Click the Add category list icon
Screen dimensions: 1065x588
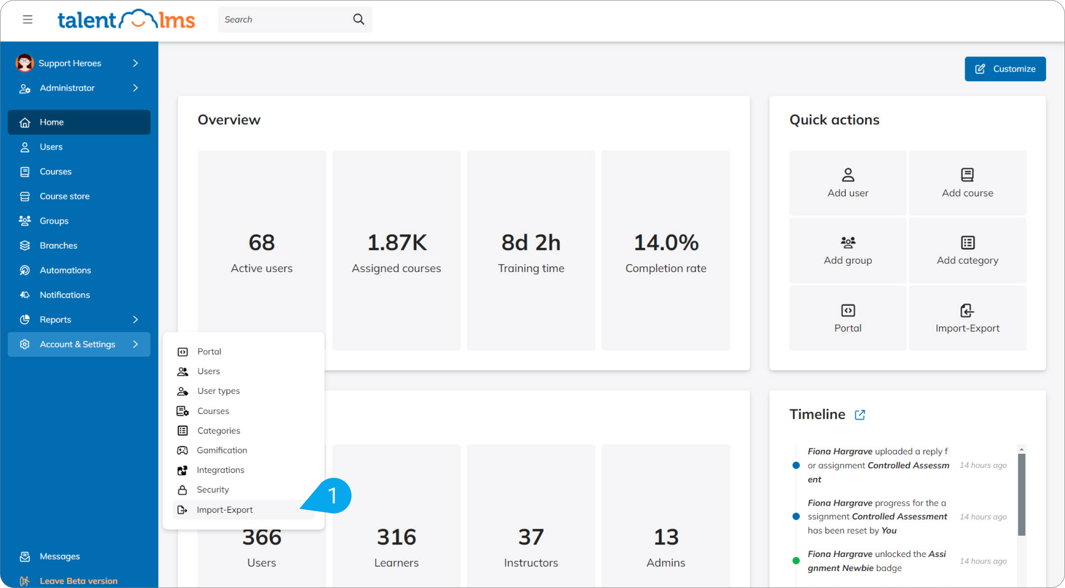pyautogui.click(x=967, y=242)
